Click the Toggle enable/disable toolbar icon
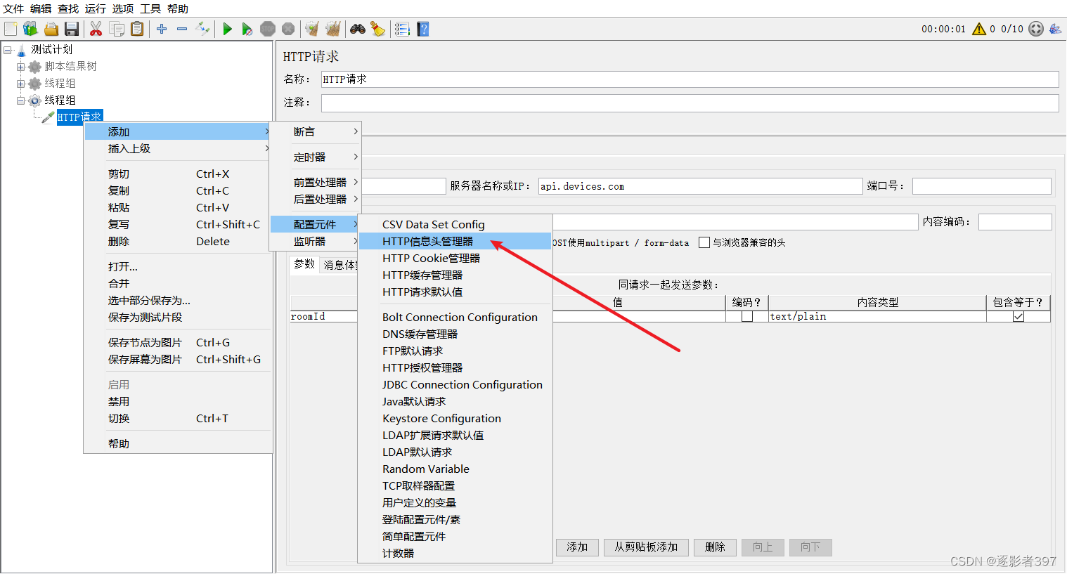 coord(202,29)
